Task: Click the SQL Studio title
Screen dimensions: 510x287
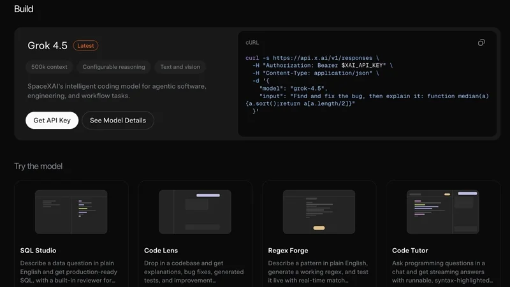Action: pyautogui.click(x=38, y=251)
